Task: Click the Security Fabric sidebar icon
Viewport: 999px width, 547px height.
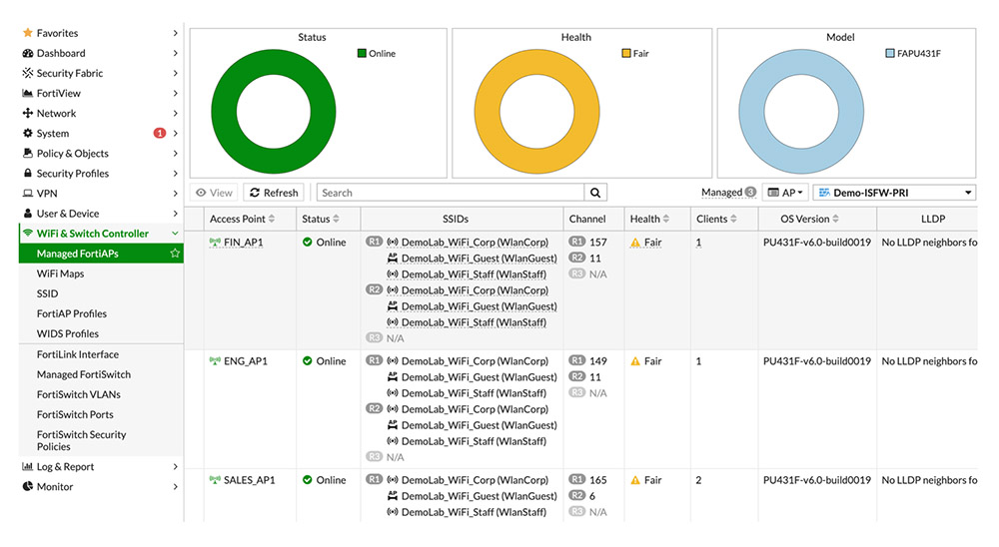Action: click(x=28, y=74)
